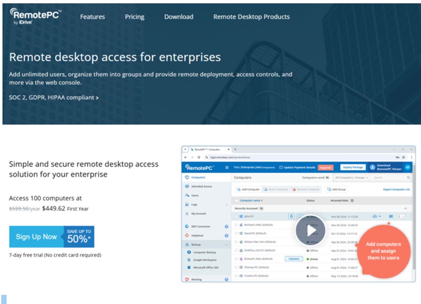Click the hamburger menu icon in console
The width and height of the screenshot is (421, 304).
(x=227, y=167)
